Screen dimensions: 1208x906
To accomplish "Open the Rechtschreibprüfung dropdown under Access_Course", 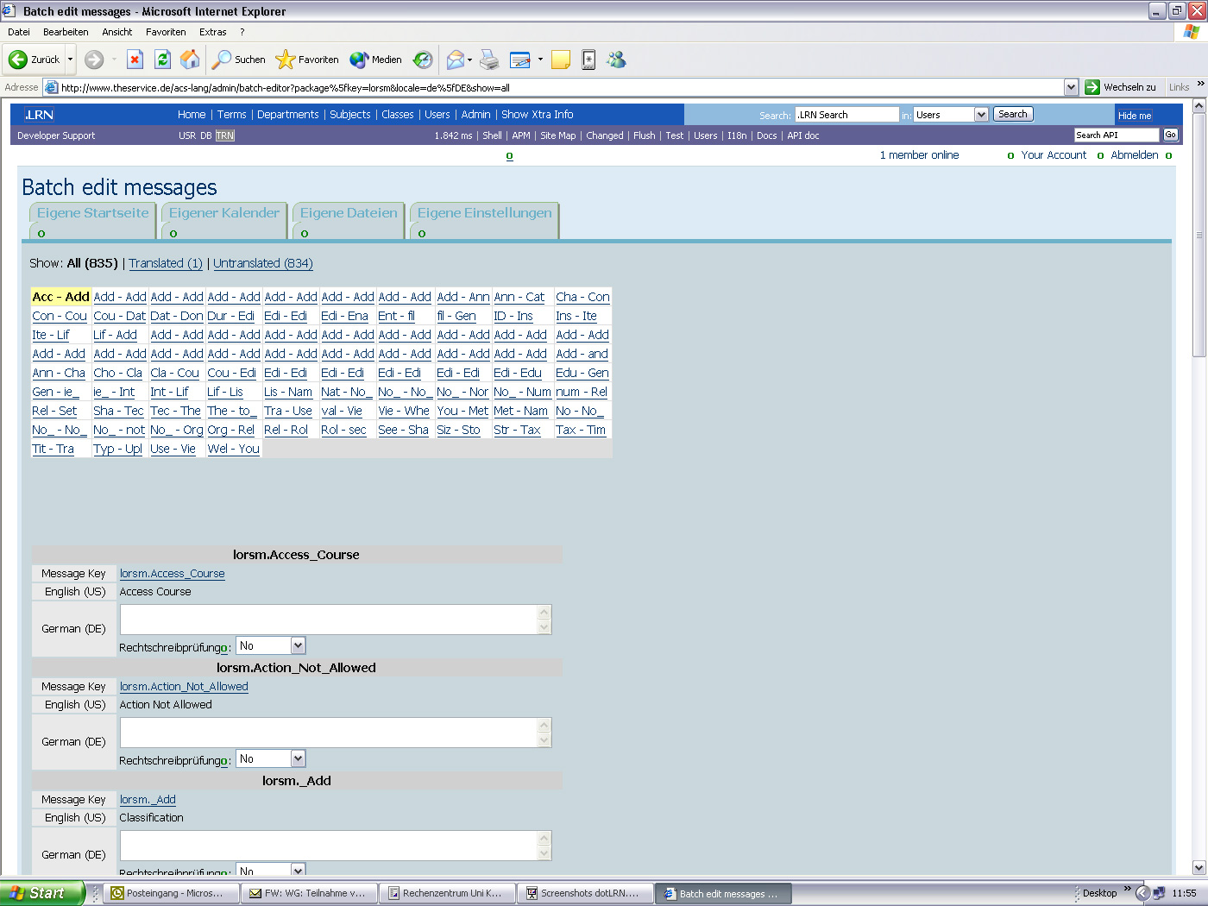I will 270,645.
